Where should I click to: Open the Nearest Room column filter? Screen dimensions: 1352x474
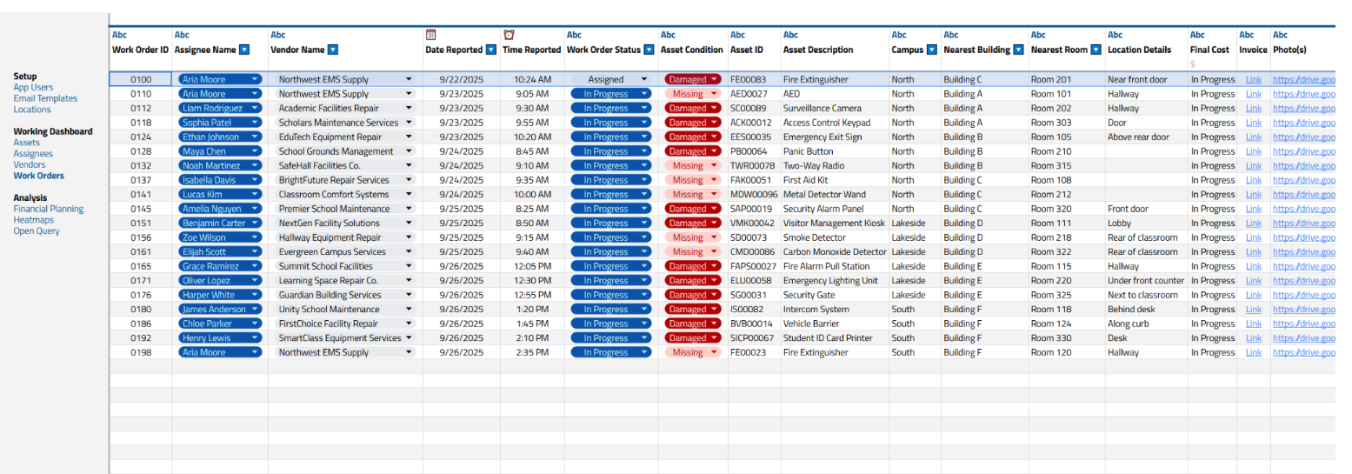(x=1096, y=50)
